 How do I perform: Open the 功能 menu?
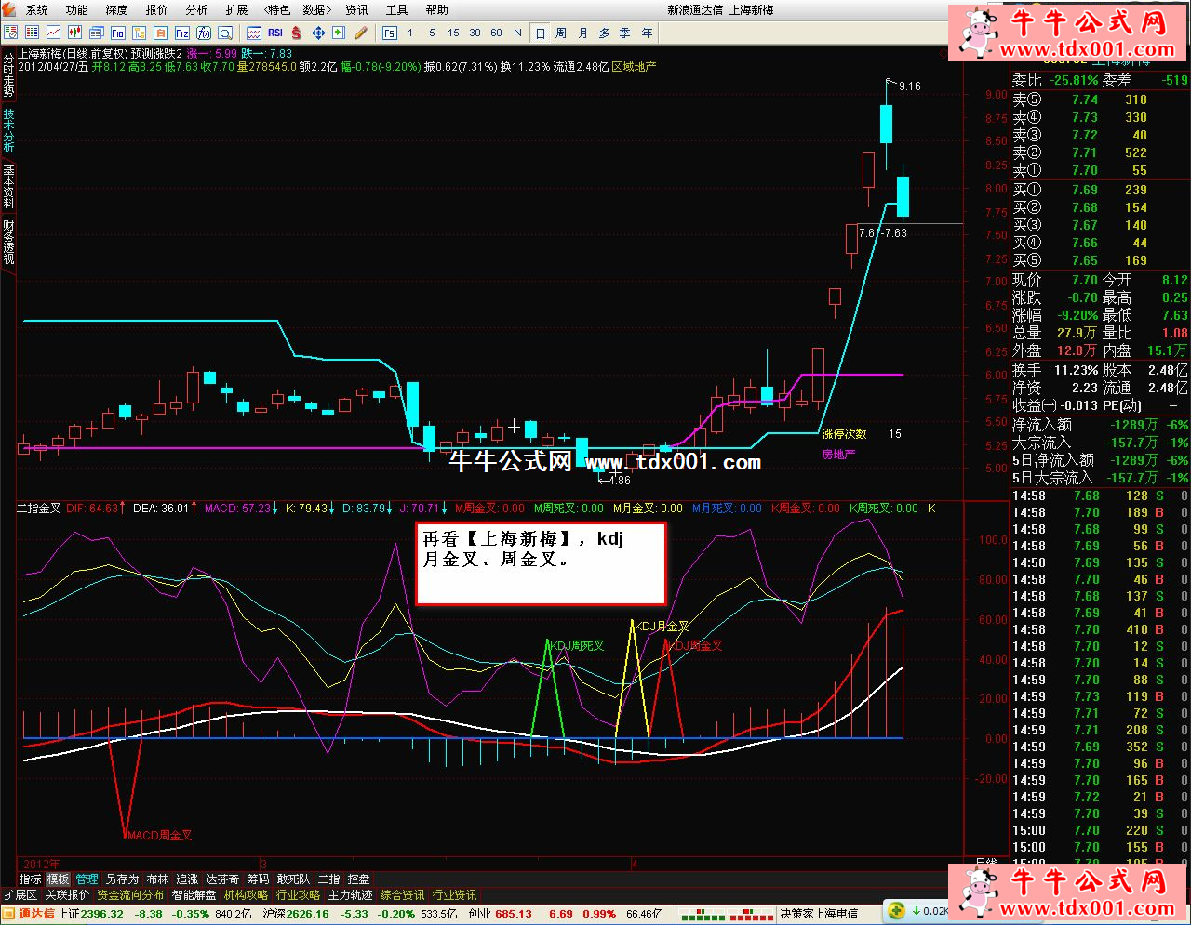click(76, 9)
